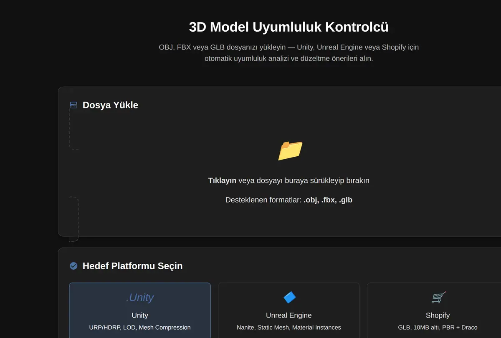Select the Shopify platform card
The width and height of the screenshot is (501, 338).
(434, 310)
